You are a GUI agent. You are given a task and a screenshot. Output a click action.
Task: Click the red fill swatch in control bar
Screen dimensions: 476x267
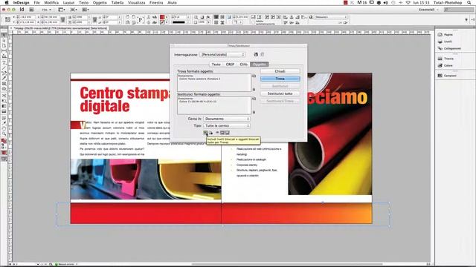click(x=162, y=17)
